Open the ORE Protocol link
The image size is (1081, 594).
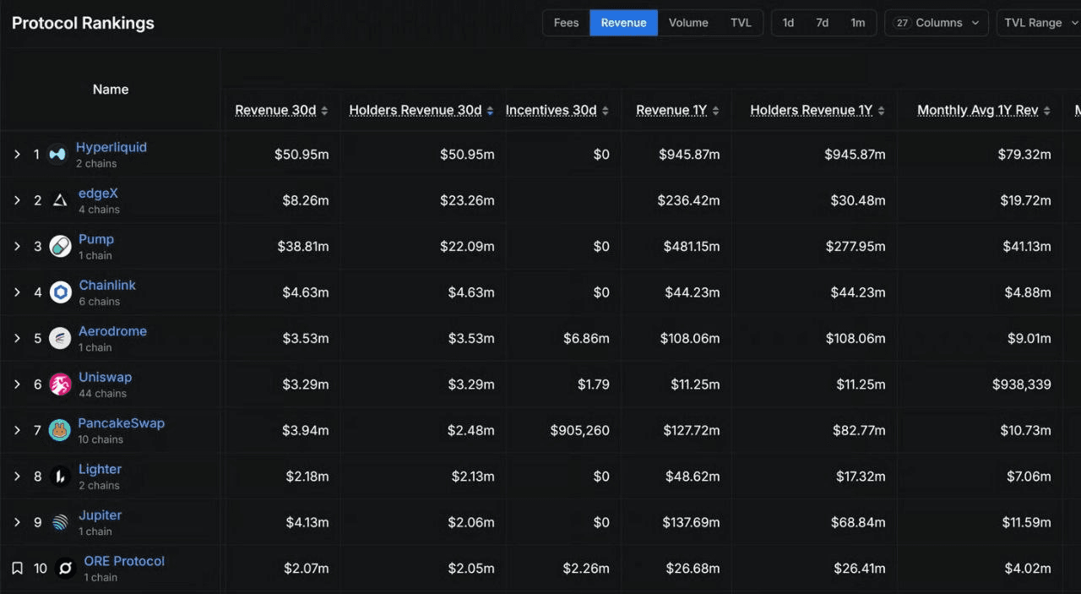(x=124, y=561)
